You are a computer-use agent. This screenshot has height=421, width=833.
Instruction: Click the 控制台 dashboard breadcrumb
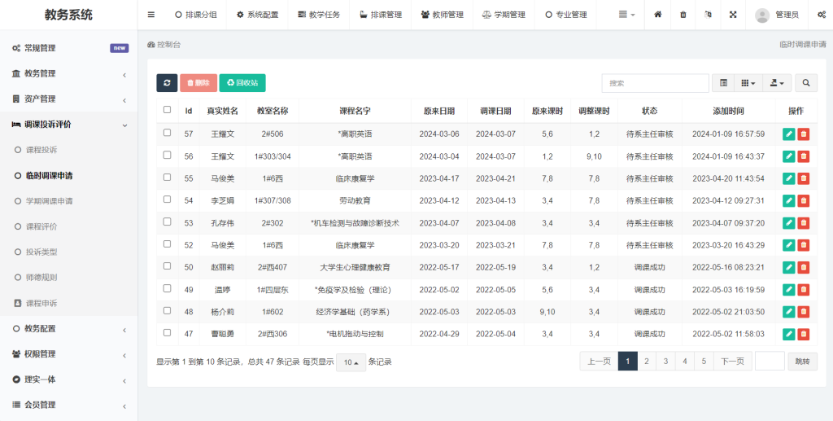164,45
